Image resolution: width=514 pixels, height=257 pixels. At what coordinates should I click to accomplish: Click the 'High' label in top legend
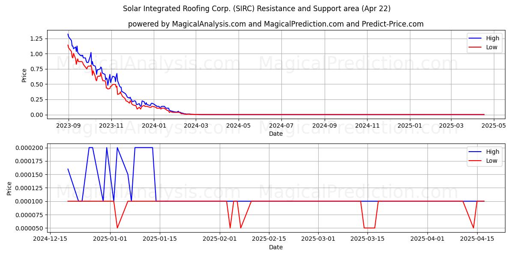(493, 38)
